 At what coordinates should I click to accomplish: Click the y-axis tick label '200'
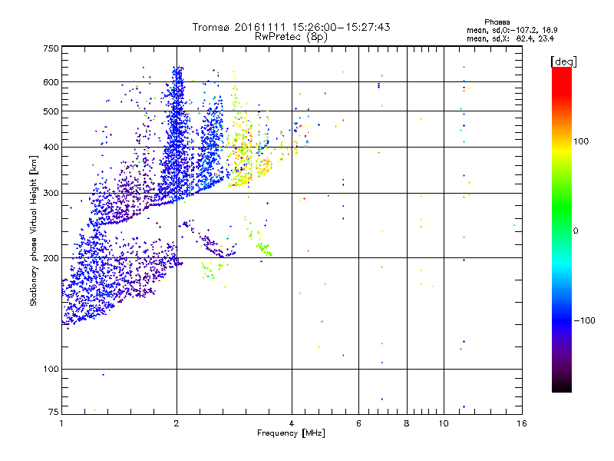click(51, 258)
